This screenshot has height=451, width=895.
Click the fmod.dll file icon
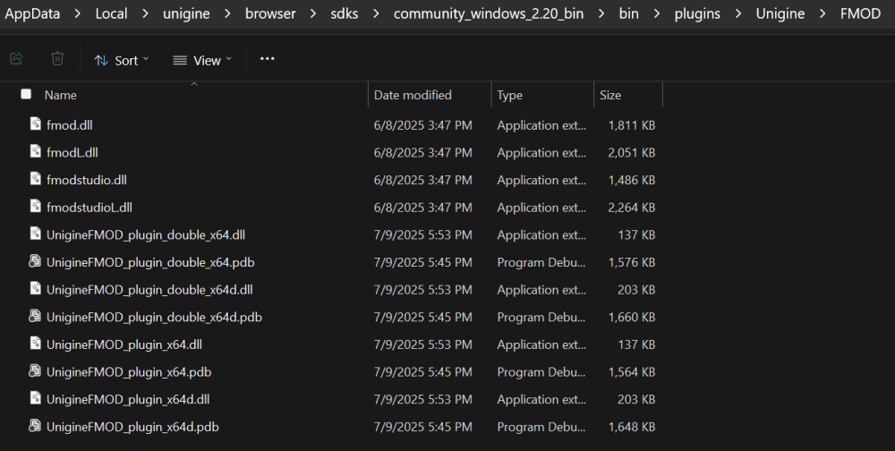[x=36, y=124]
